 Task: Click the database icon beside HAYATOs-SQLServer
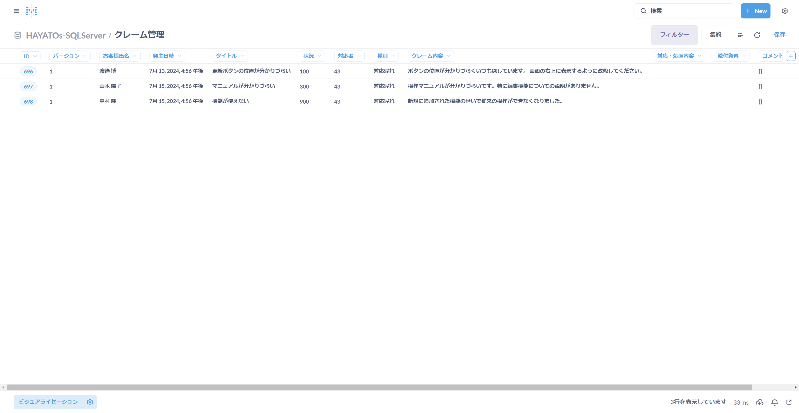(18, 35)
